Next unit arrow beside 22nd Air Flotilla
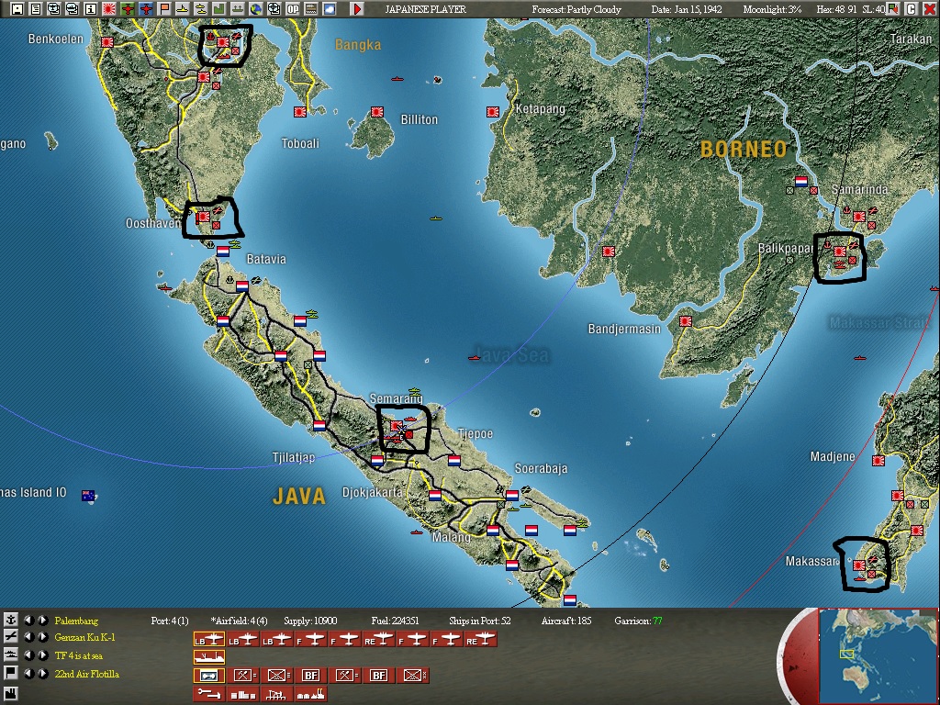Screen dimensions: 940x705 (43, 673)
